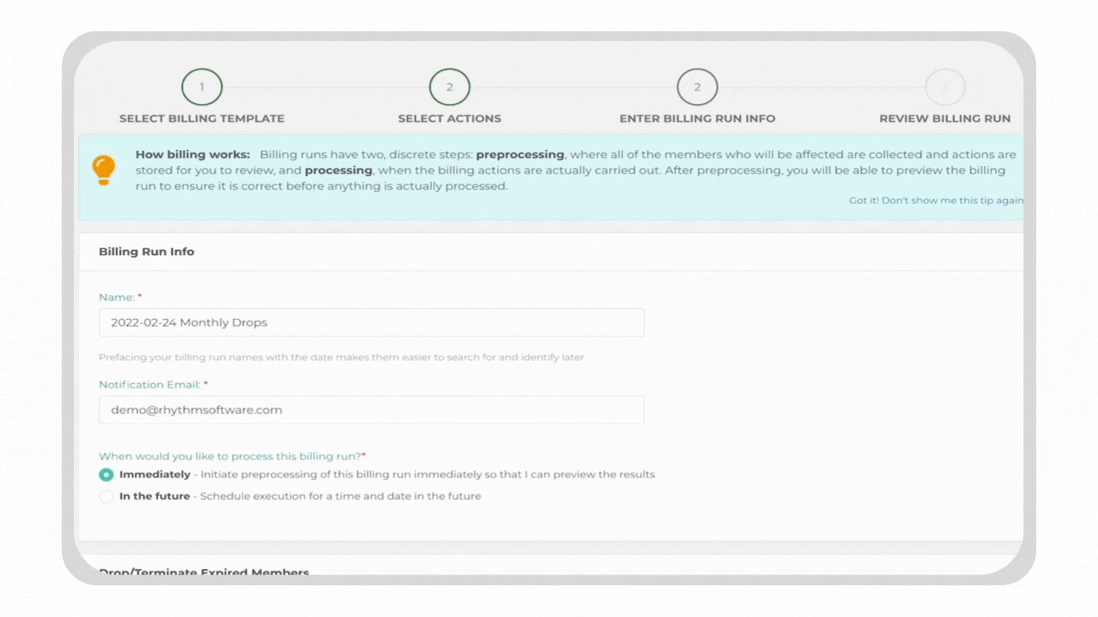Screen dimensions: 1098x617
Task: Click the step circle above Select Actions
Action: 450,87
